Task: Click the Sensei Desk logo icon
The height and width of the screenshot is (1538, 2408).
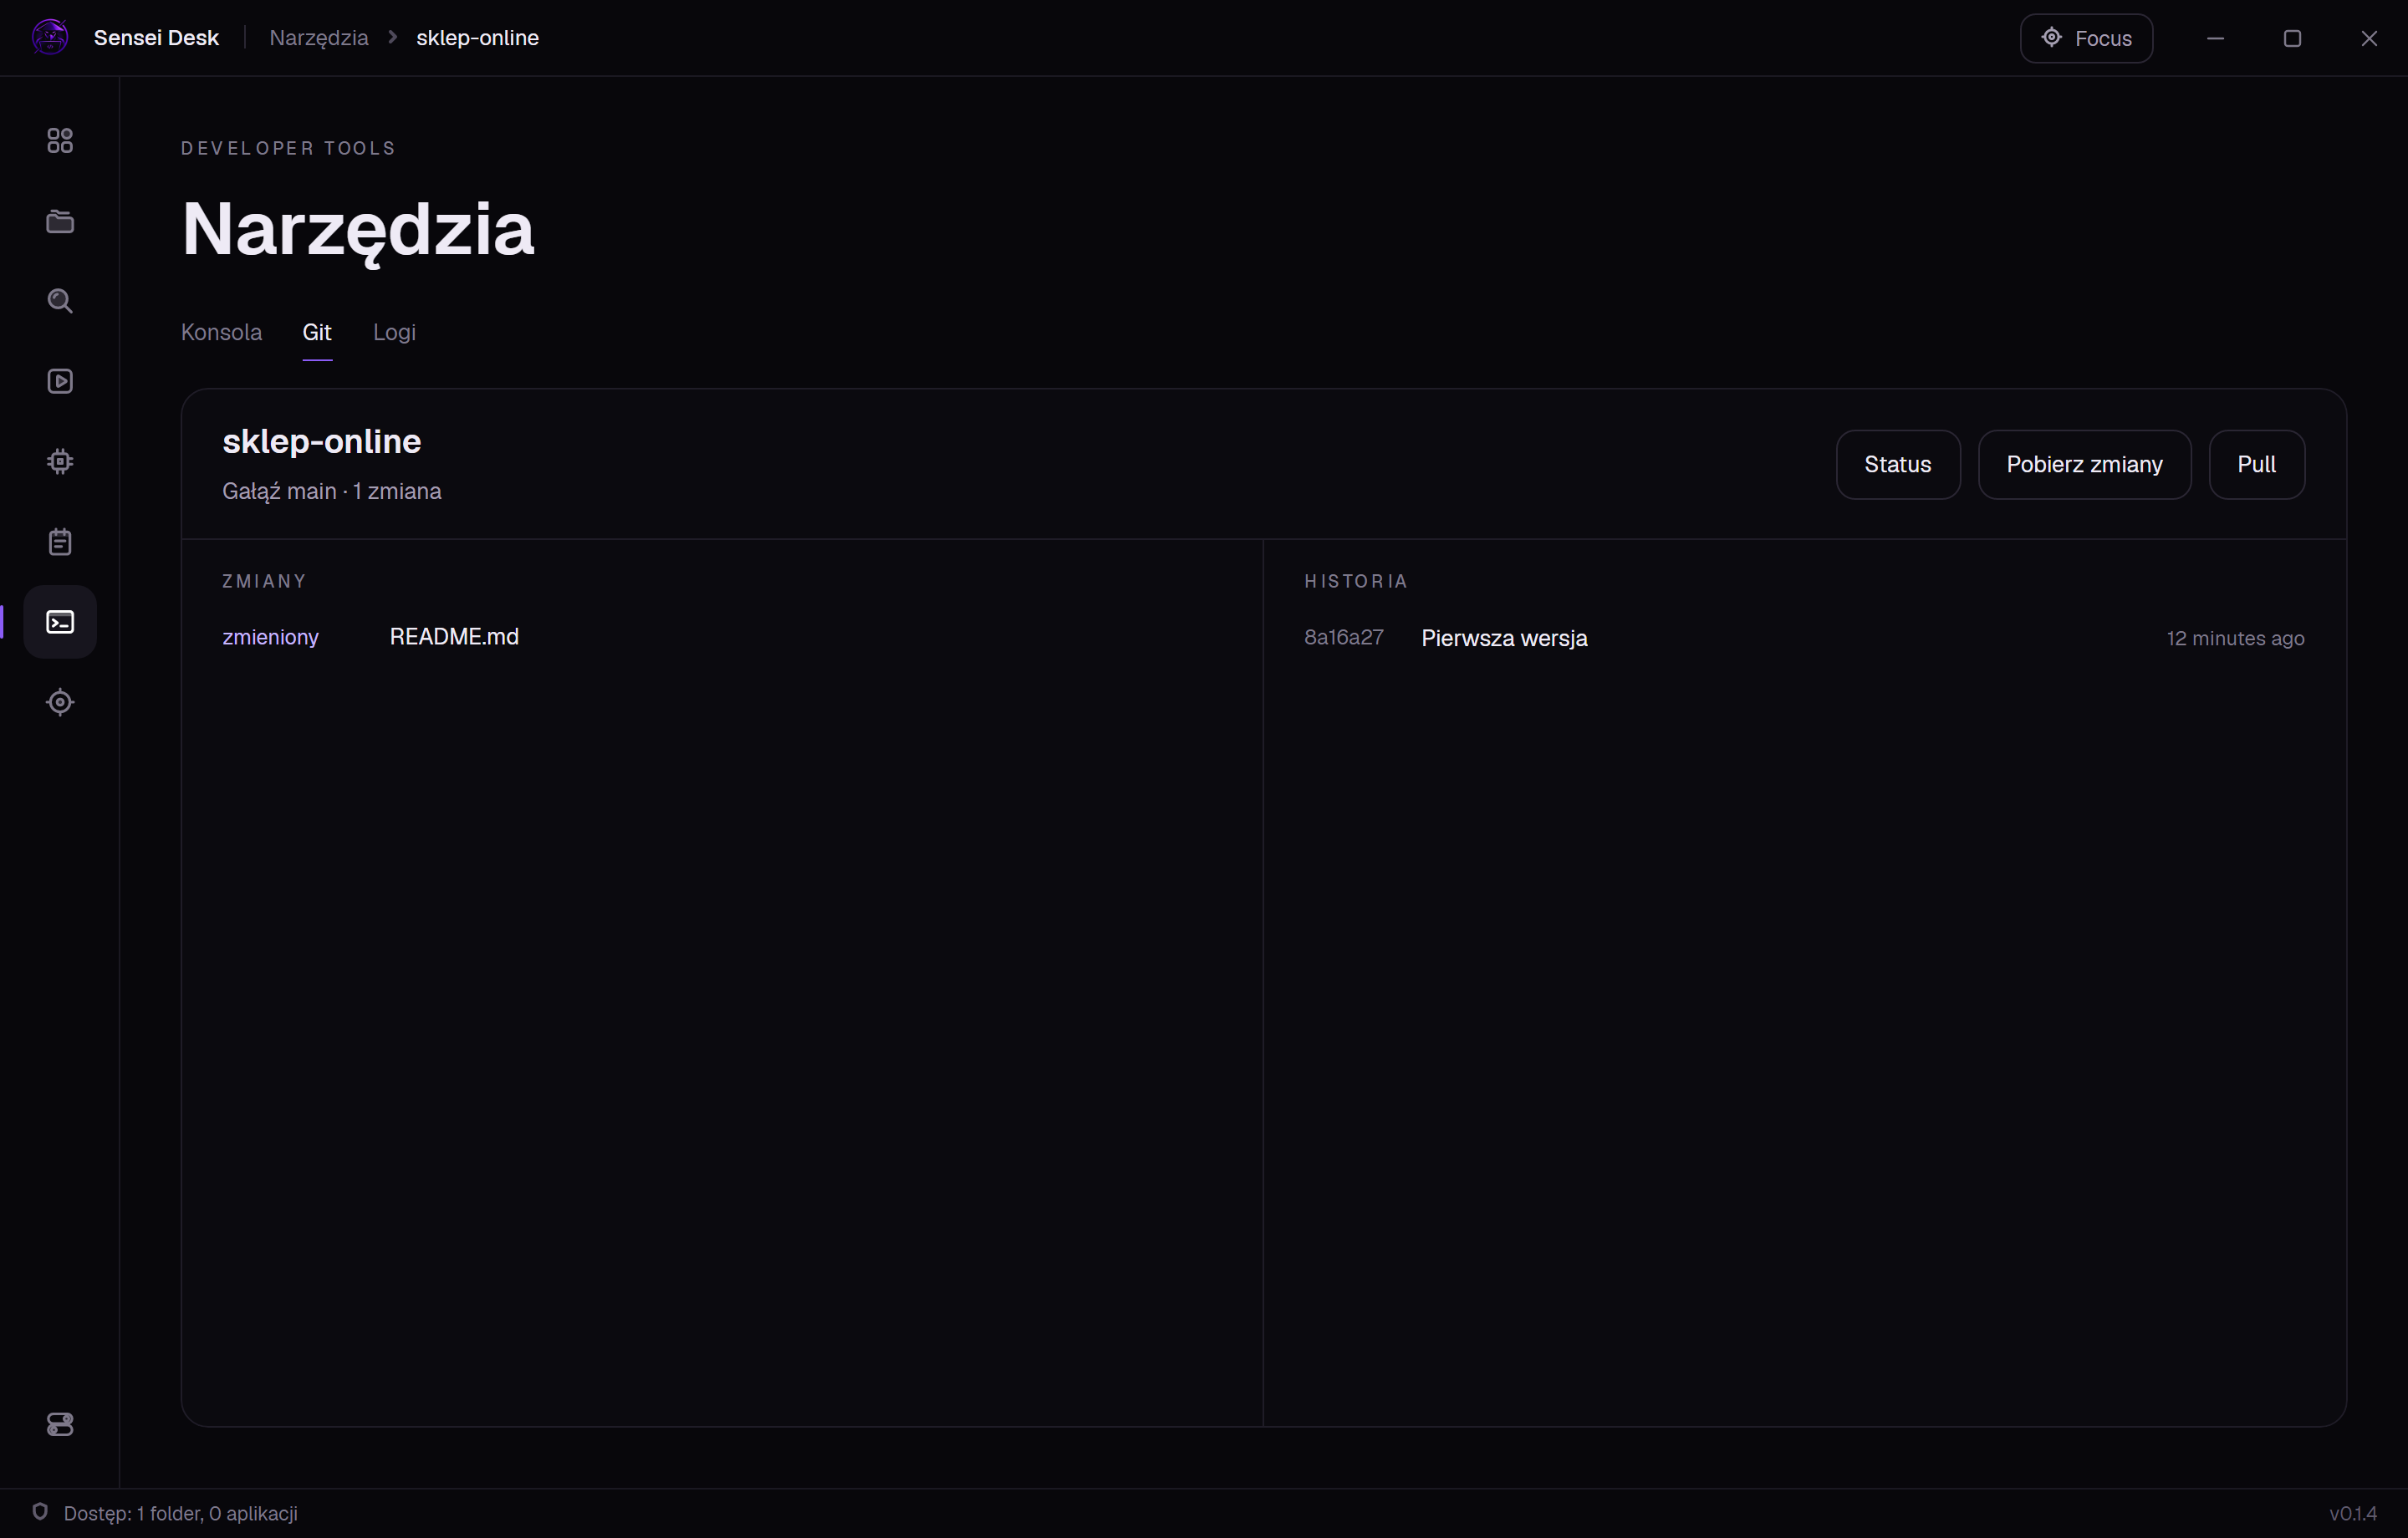Action: (50, 38)
